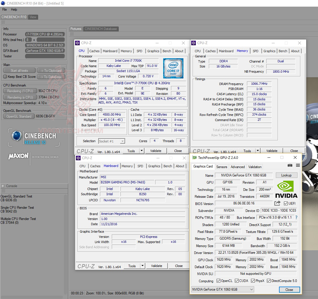This screenshot has width=318, height=299.
Task: Toggle the CUDA computing checkbox
Action: (x=237, y=281)
